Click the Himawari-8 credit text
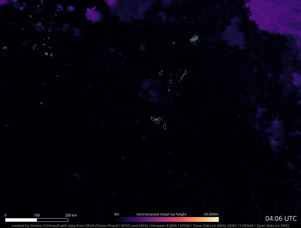Image resolution: width=301 pixels, height=228 pixels. [159, 225]
